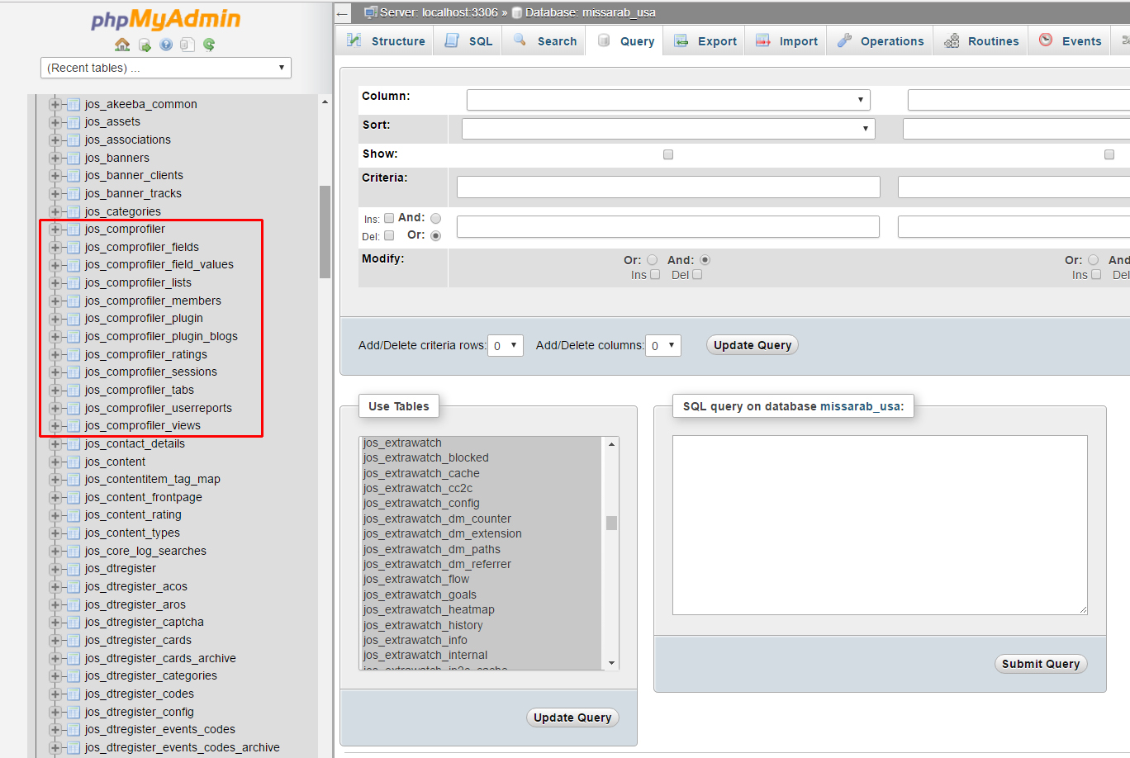Open Add/Delete columns dropdown
Image resolution: width=1130 pixels, height=758 pixels.
663,346
